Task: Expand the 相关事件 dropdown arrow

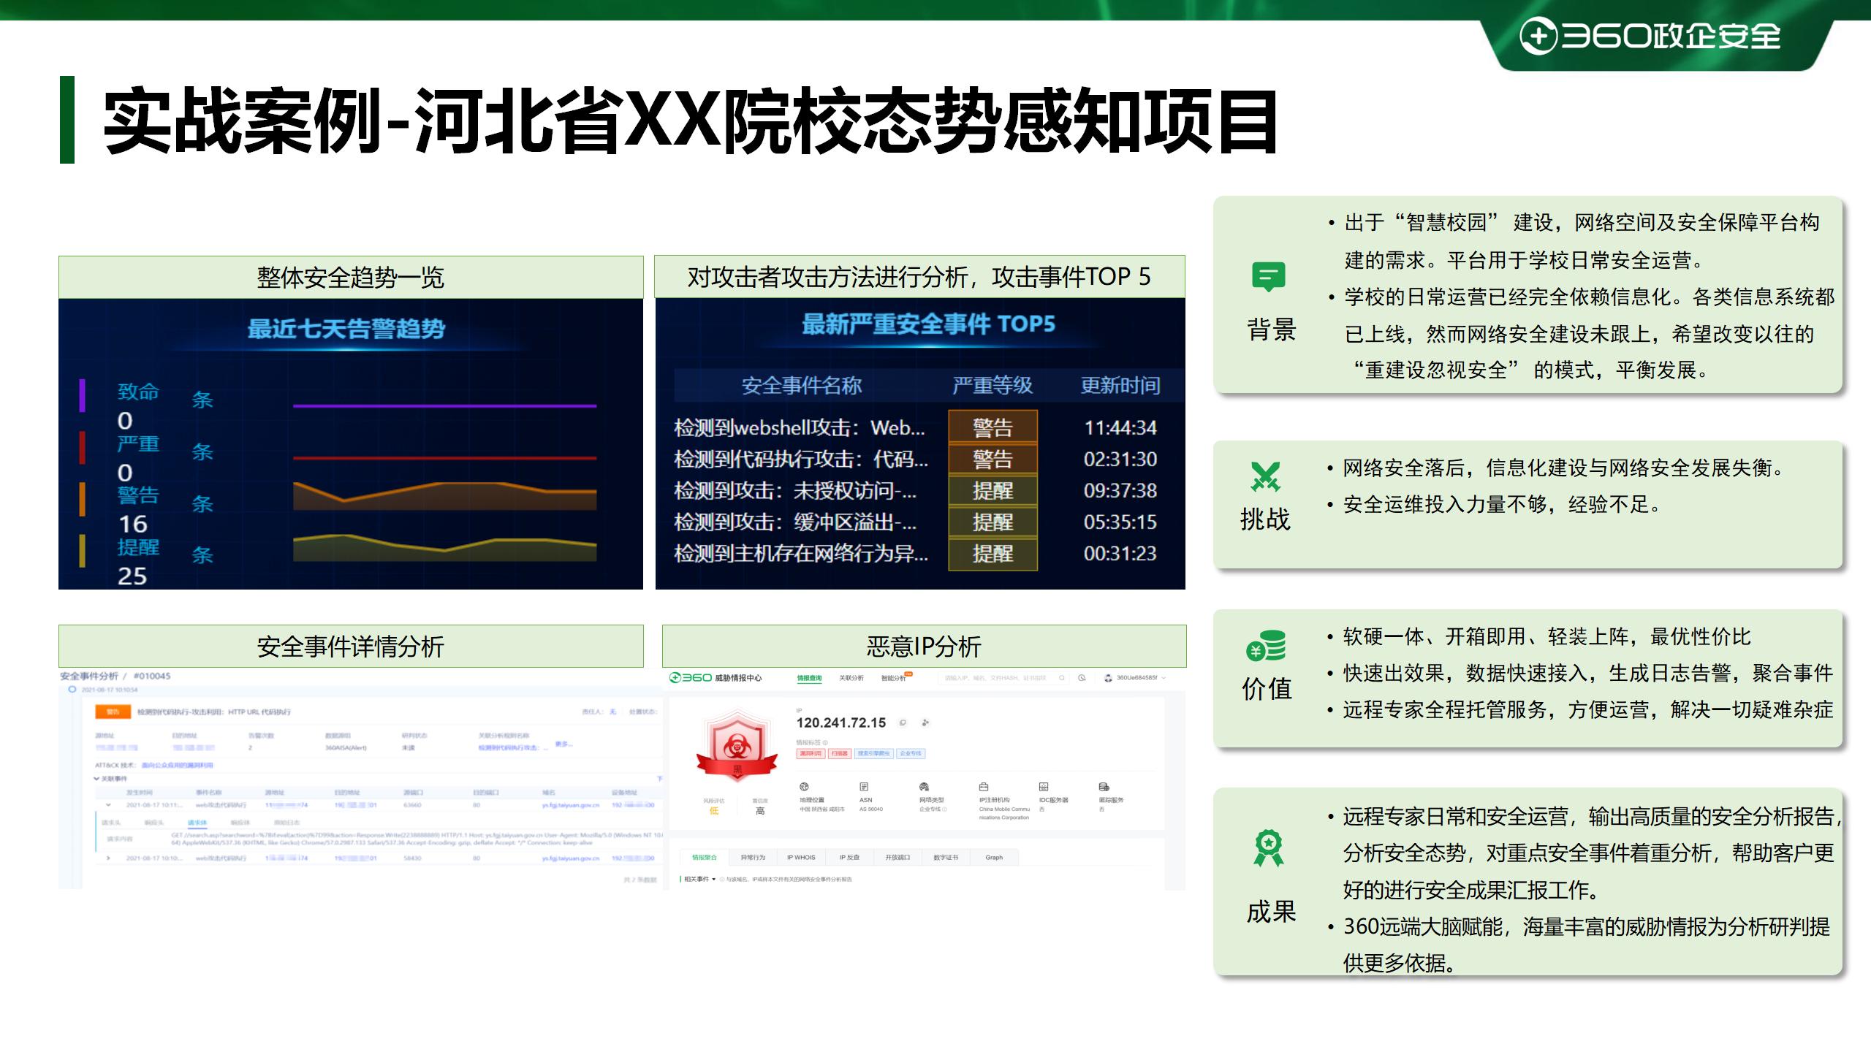Action: point(713,879)
